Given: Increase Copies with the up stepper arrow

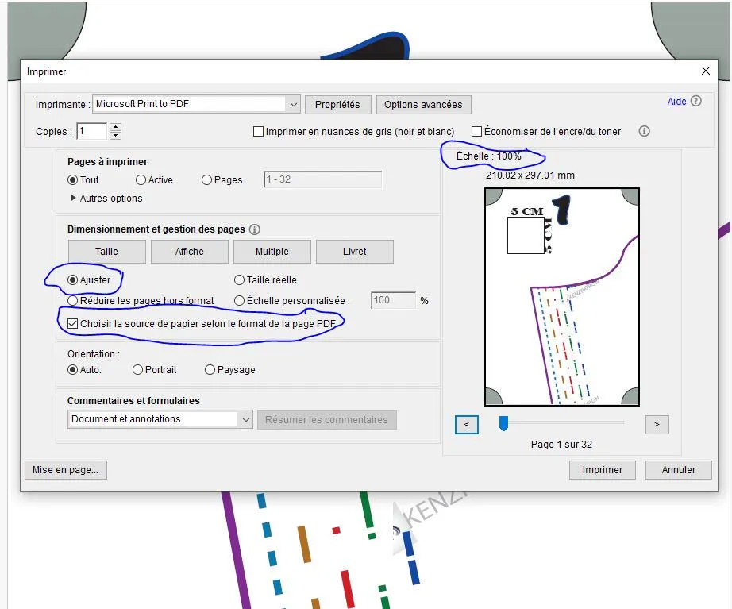Looking at the screenshot, I should tap(115, 126).
